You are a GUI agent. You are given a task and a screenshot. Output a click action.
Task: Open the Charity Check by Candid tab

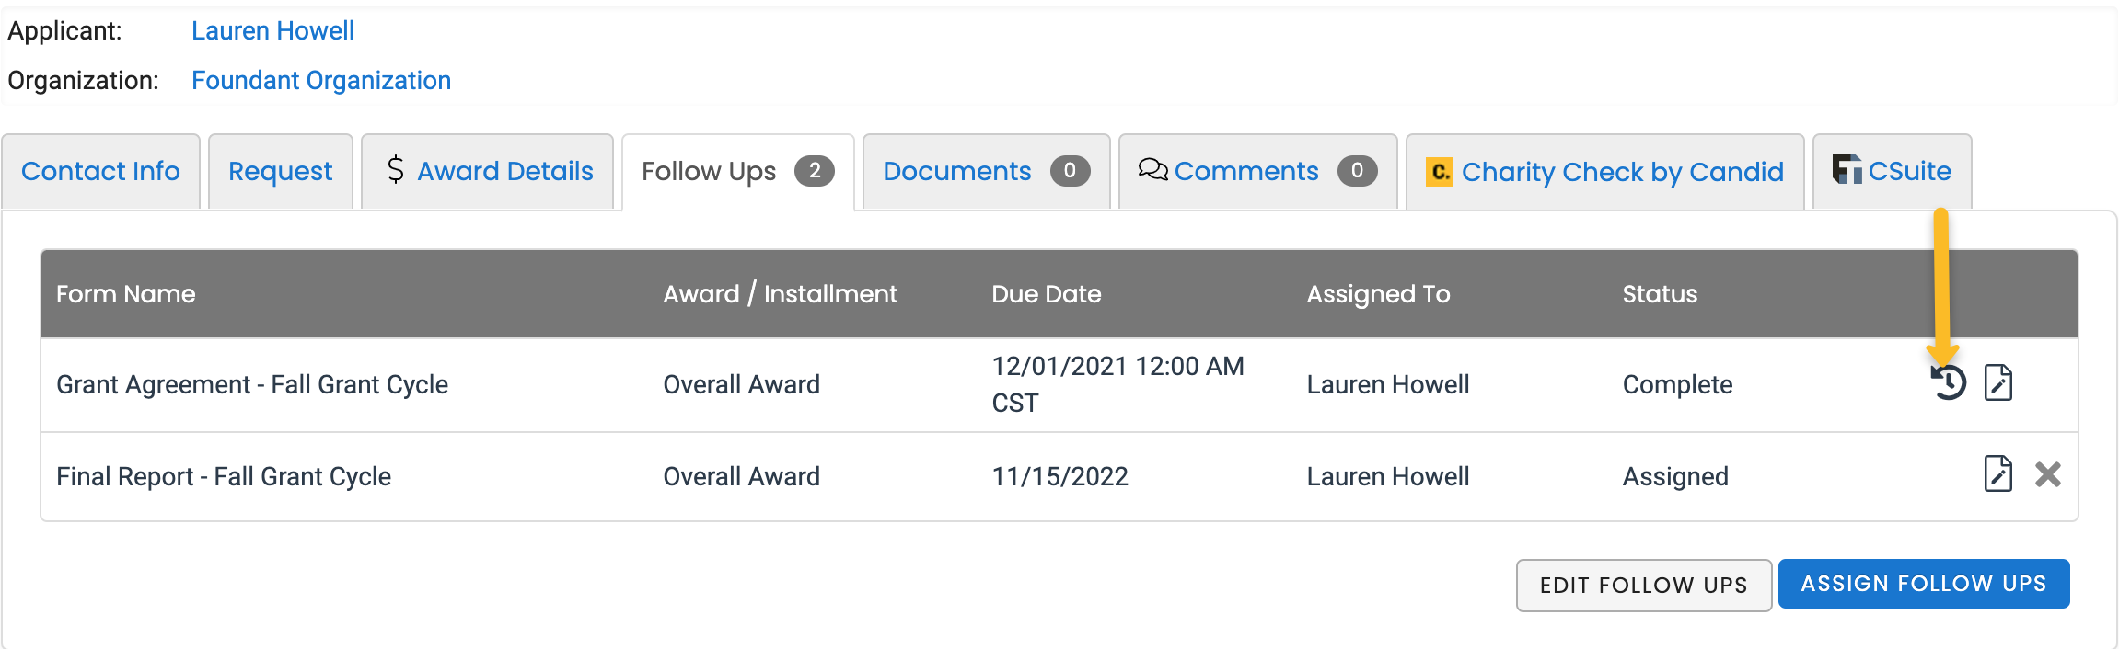pyautogui.click(x=1622, y=171)
